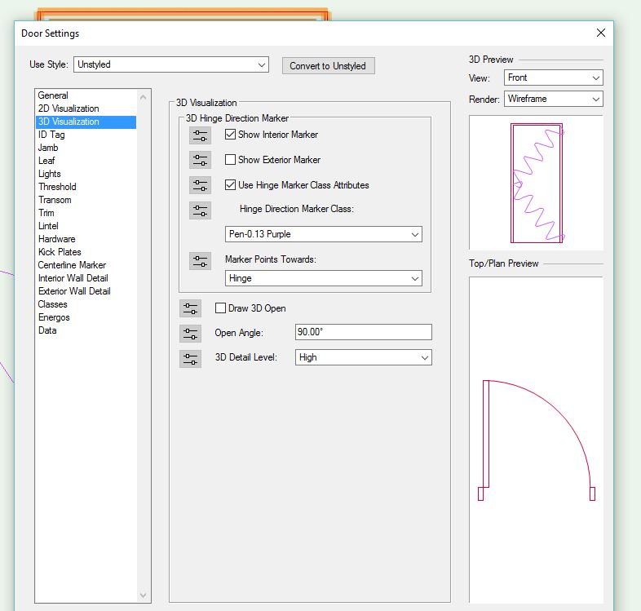Click scroll down arrow in settings list
The image size is (641, 611).
pyautogui.click(x=143, y=596)
